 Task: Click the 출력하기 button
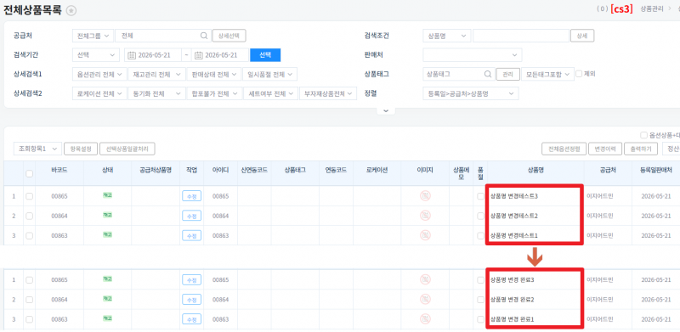click(641, 149)
